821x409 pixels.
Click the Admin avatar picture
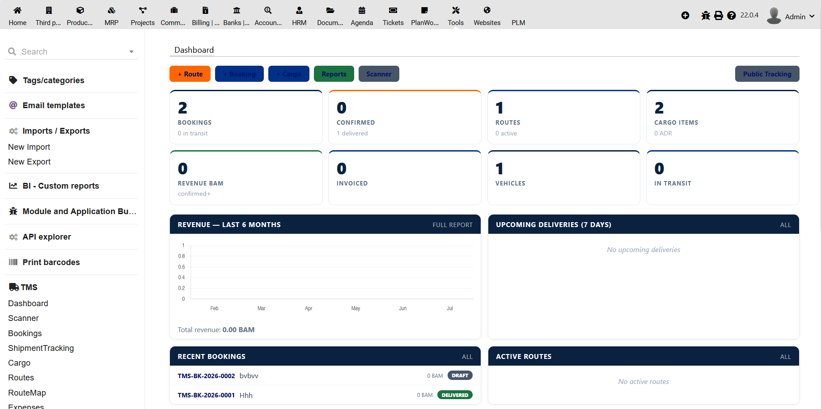click(x=774, y=16)
